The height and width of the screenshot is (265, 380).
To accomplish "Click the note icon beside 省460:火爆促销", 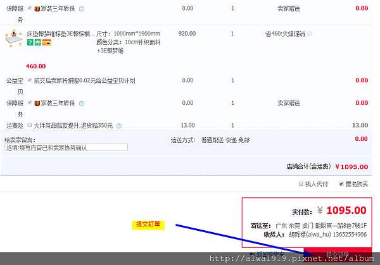I will (x=310, y=34).
